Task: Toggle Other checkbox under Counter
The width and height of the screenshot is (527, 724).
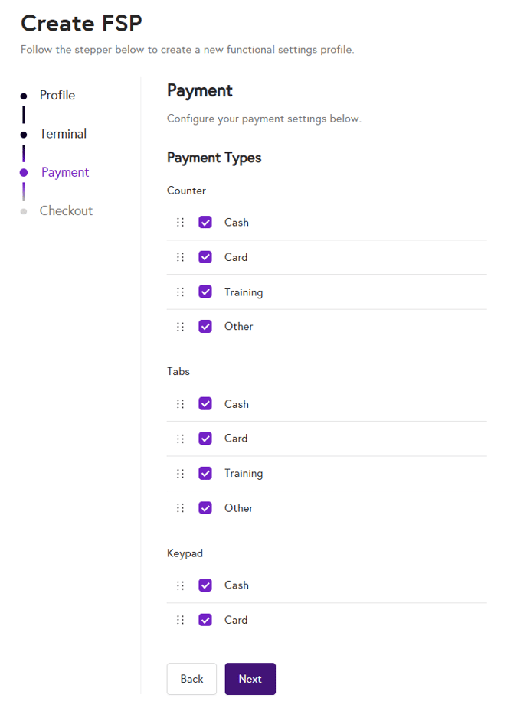Action: [205, 327]
